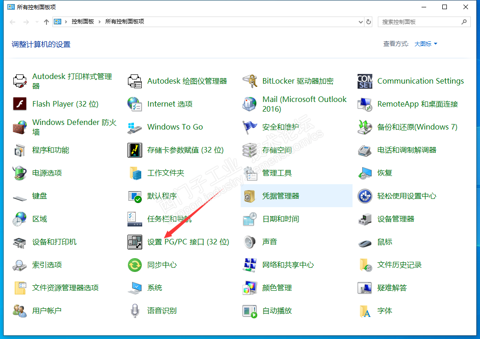Open Mail (Microsoft Outlook 2016) icon
The image size is (480, 339).
[250, 104]
